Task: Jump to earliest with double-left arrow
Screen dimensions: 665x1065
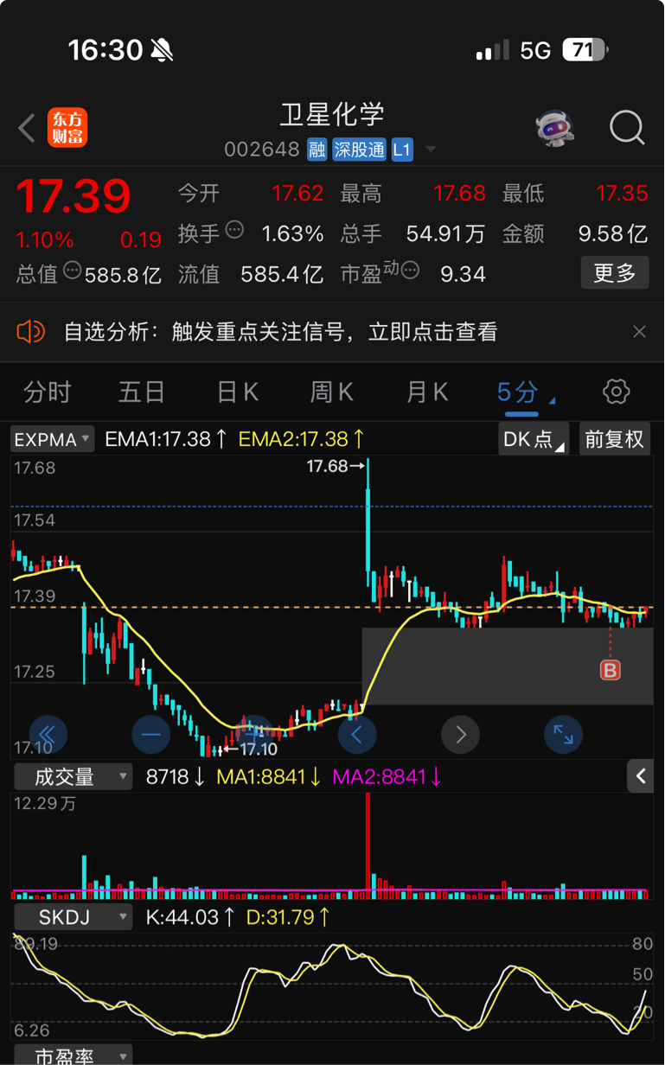Action: tap(48, 735)
